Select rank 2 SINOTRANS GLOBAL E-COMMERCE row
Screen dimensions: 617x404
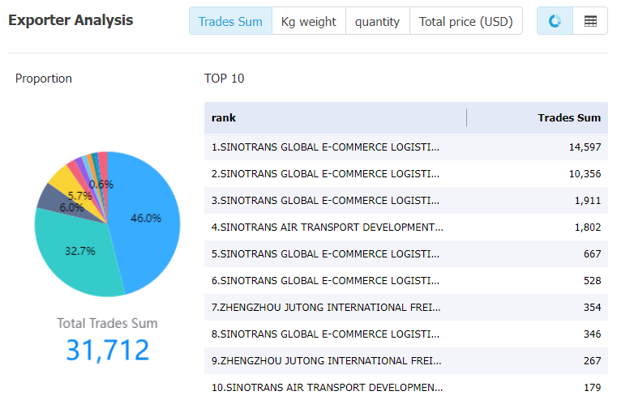point(406,174)
